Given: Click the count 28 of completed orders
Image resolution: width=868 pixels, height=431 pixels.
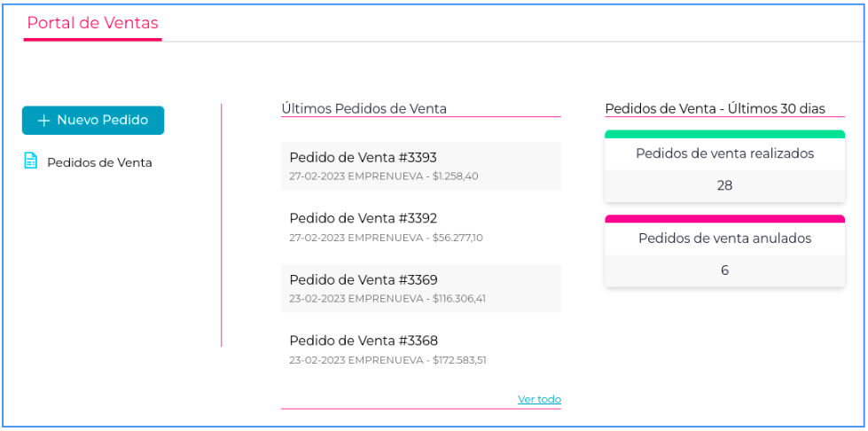Looking at the screenshot, I should 724,185.
